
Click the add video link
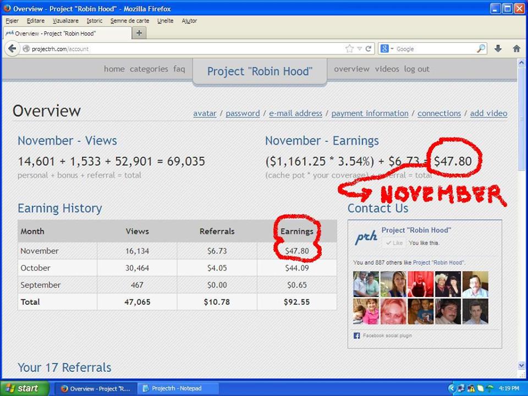pyautogui.click(x=488, y=113)
